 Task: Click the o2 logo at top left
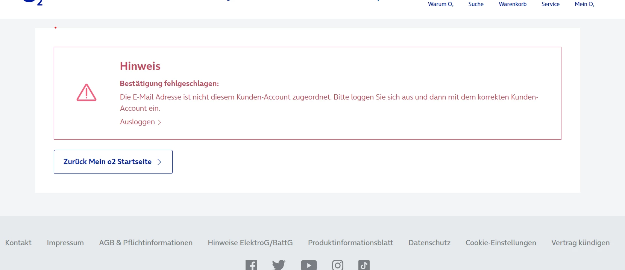[33, 2]
